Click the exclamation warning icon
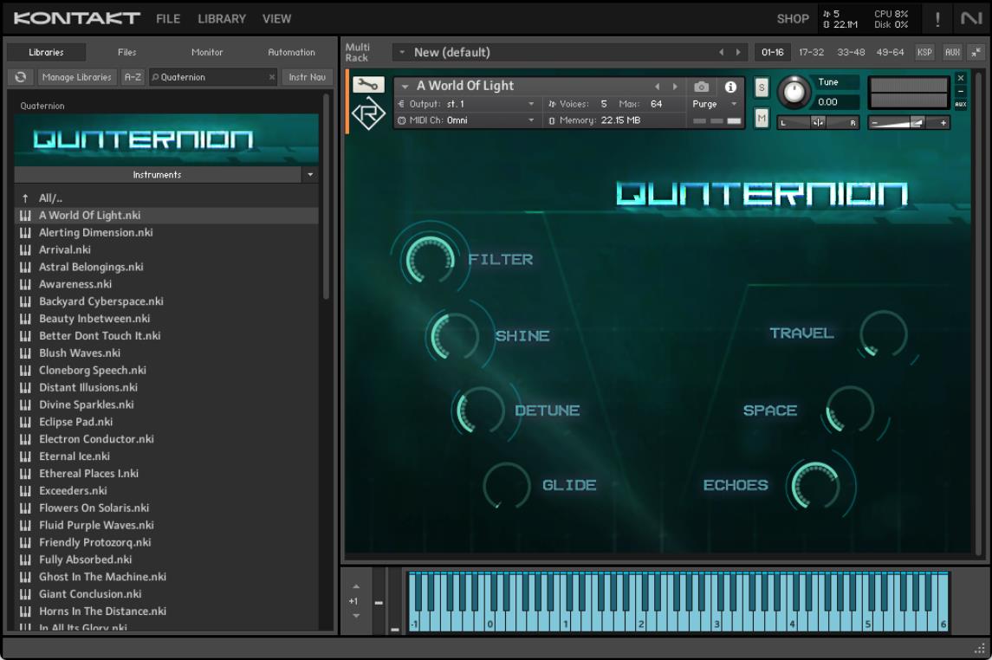 pos(937,19)
